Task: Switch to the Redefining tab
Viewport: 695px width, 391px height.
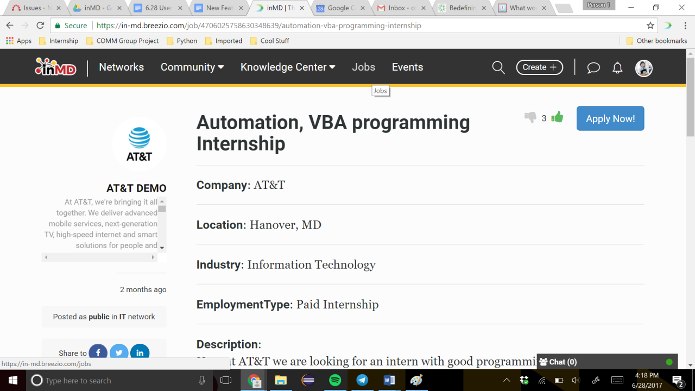Action: pos(462,8)
